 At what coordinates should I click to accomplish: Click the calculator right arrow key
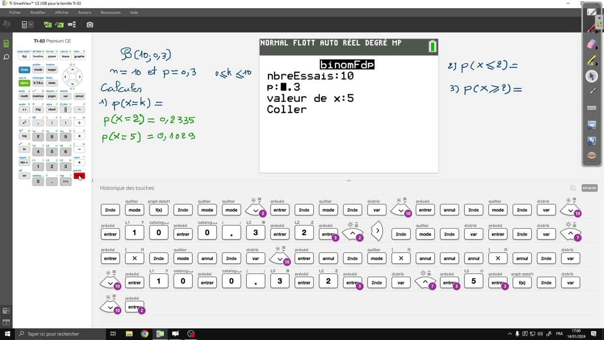79,76
